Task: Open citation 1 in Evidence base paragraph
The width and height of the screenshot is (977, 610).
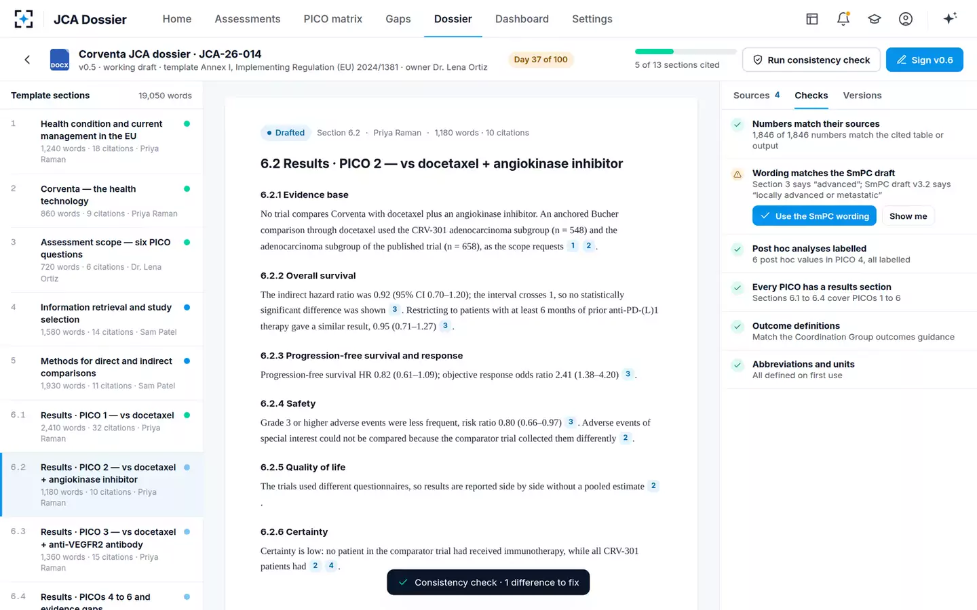Action: pyautogui.click(x=573, y=246)
